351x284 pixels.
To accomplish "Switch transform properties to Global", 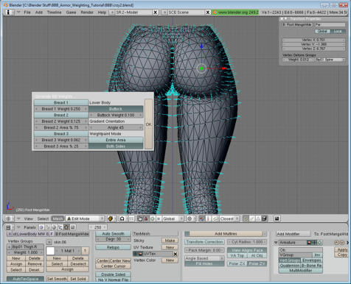I will (322, 31).
